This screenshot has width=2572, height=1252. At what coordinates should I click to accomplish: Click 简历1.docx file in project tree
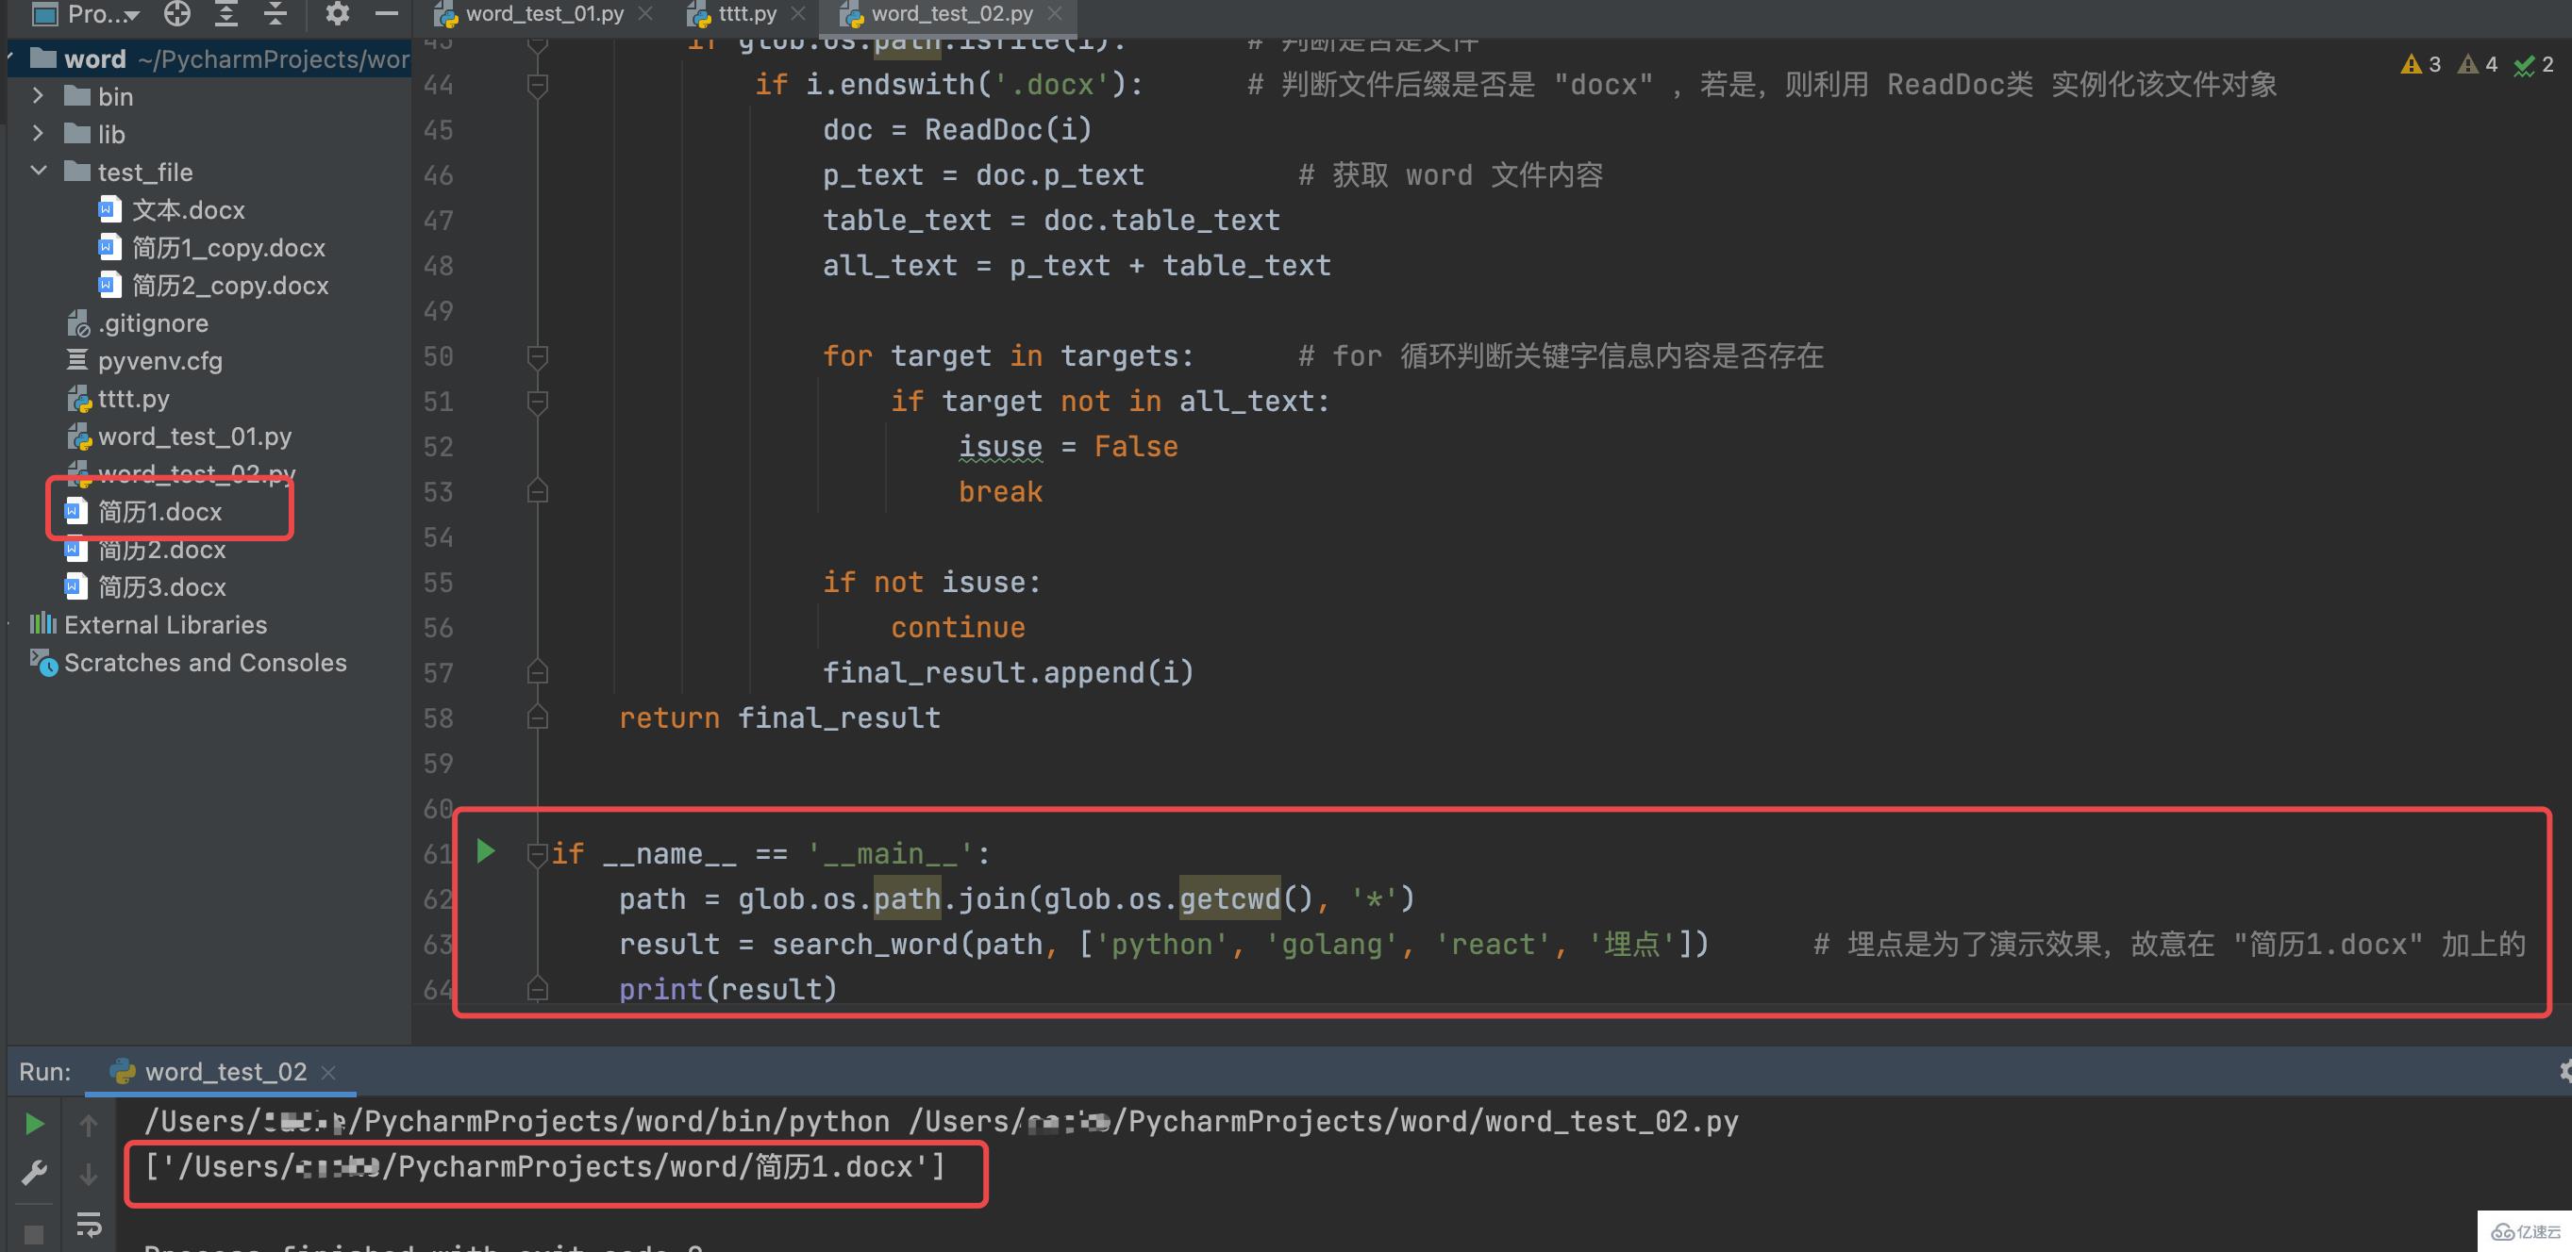click(x=159, y=511)
